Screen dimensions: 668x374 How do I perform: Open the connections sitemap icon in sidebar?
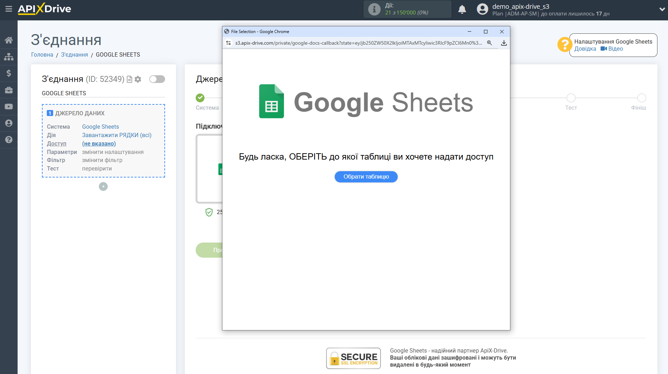(8, 57)
